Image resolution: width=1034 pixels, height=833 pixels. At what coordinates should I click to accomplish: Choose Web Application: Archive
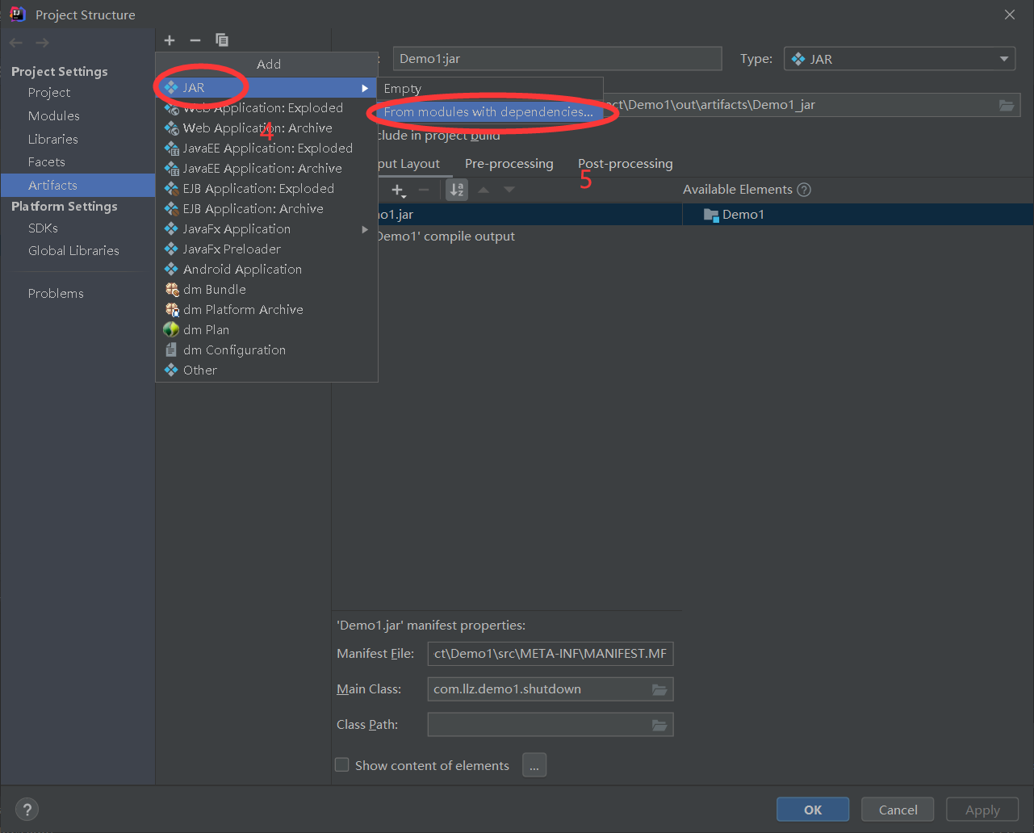coord(266,128)
